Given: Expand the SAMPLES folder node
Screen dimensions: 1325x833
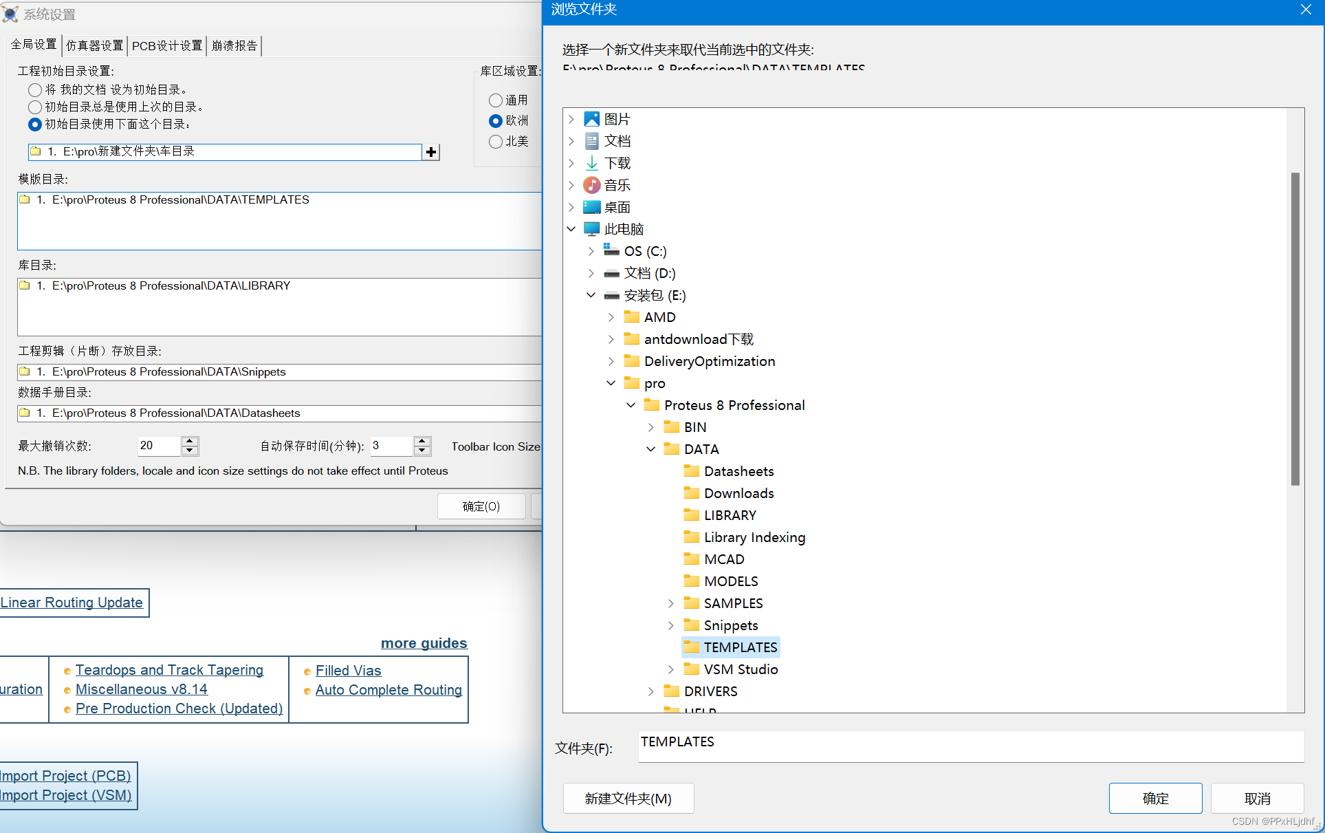Looking at the screenshot, I should 670,603.
